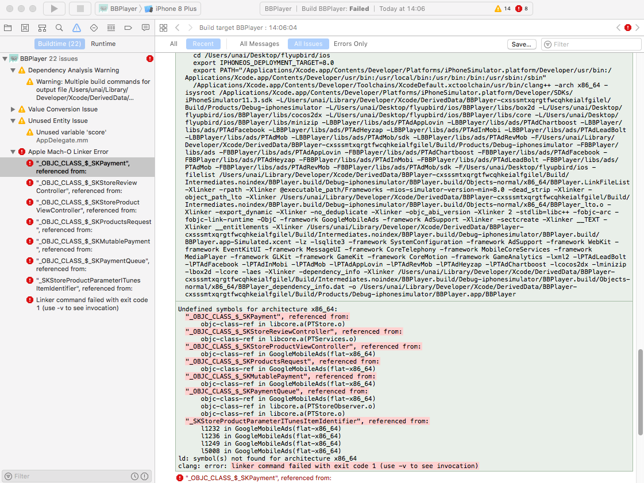
Task: Go back in editor history
Action: tap(178, 28)
